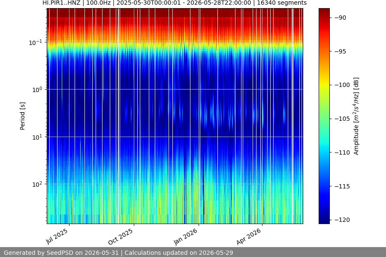This screenshot has height=257, width=386.
Task: Click the 'Apr 2026' date axis label
Action: click(x=249, y=236)
